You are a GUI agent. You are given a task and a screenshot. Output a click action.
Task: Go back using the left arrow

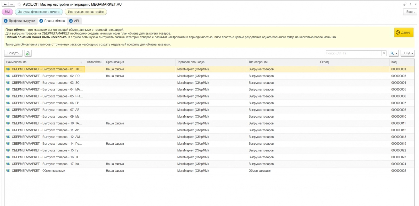5,4
